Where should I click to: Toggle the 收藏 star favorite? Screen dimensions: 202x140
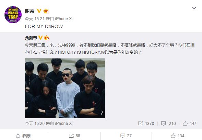[x=23, y=136]
